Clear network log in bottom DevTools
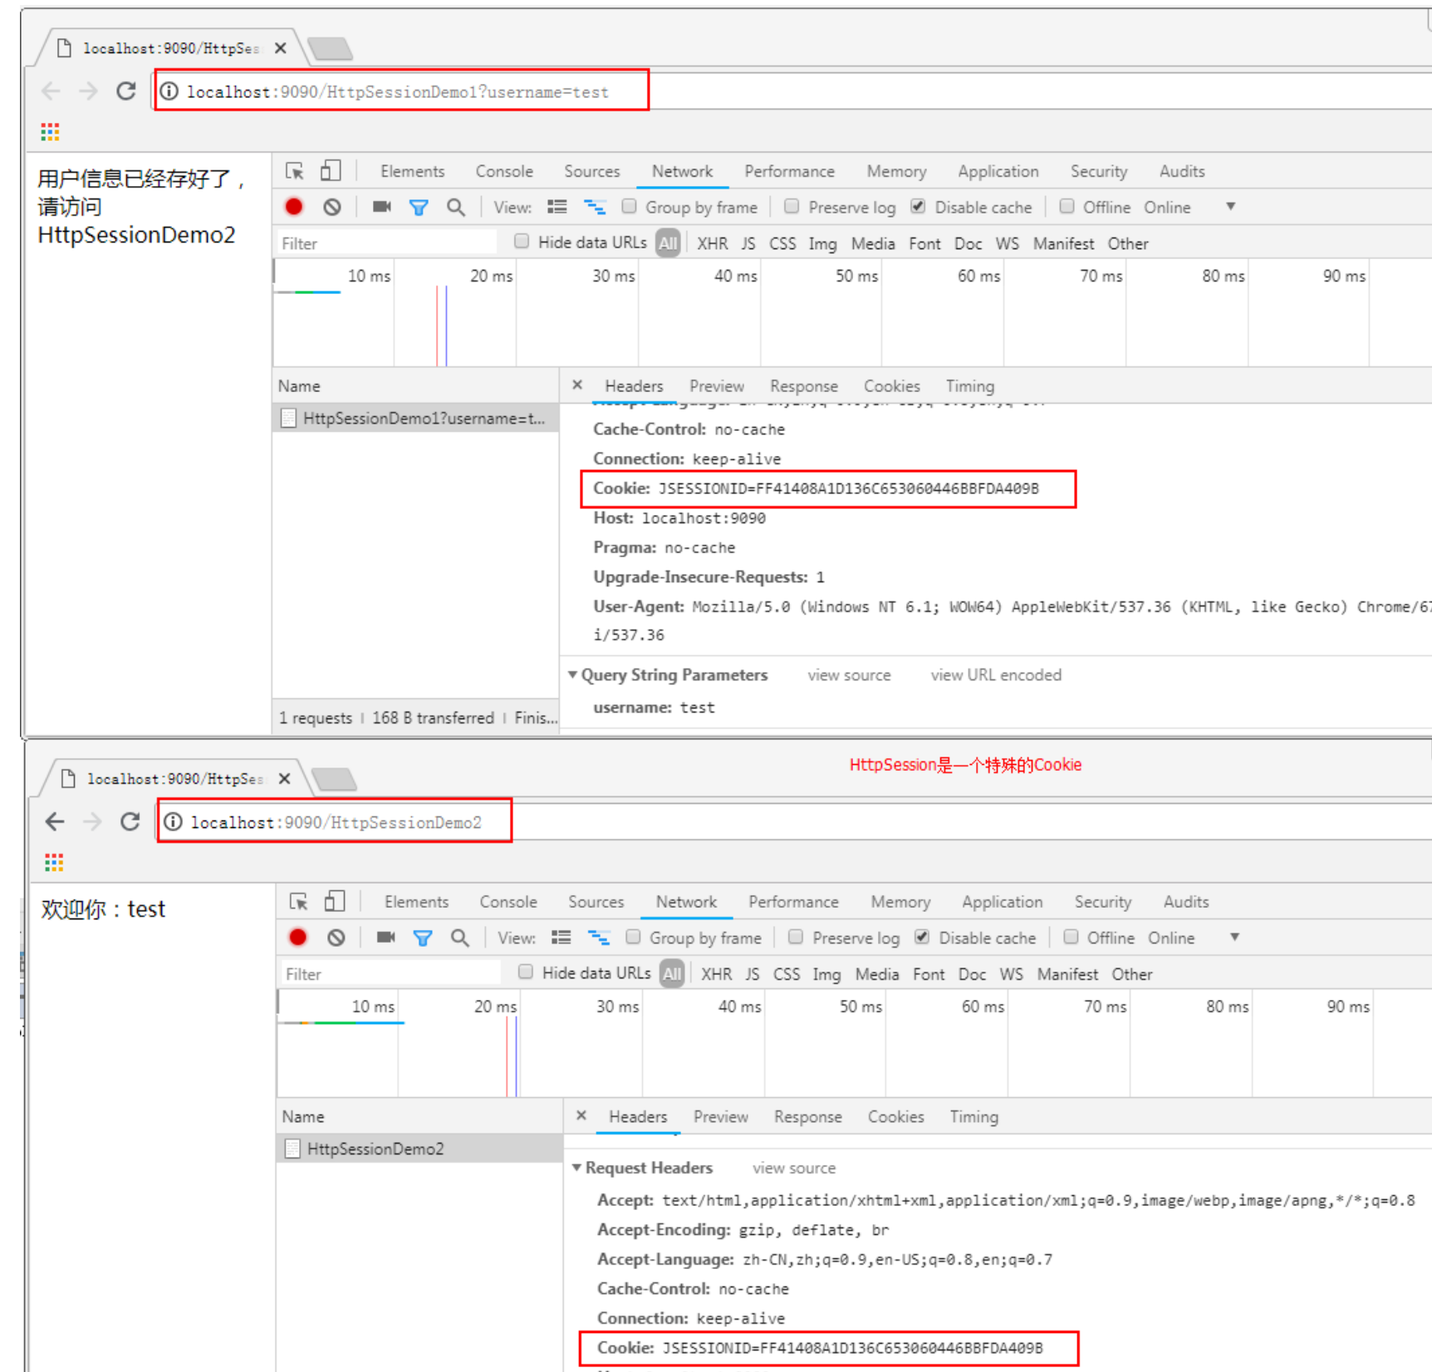Screen dimensions: 1432x1372 [x=336, y=938]
